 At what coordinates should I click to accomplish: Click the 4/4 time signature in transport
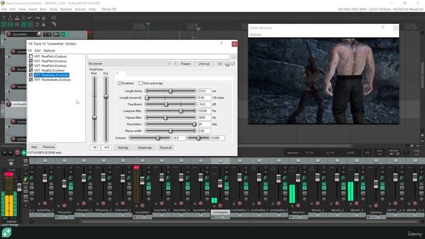click(x=367, y=153)
